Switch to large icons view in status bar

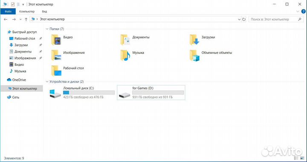[302, 158]
